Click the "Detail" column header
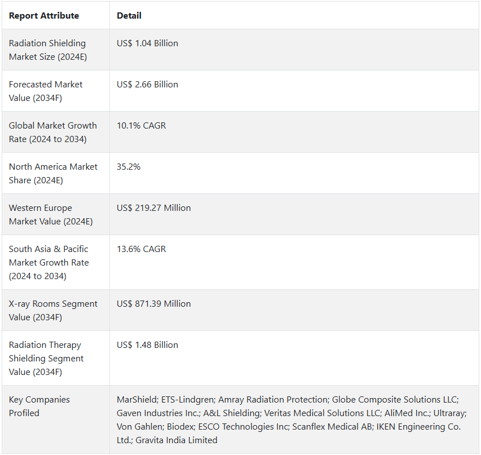 129,16
